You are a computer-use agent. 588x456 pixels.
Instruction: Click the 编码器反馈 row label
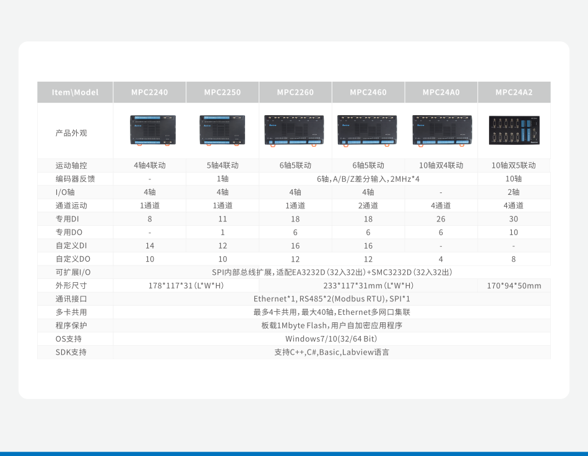[x=76, y=179]
